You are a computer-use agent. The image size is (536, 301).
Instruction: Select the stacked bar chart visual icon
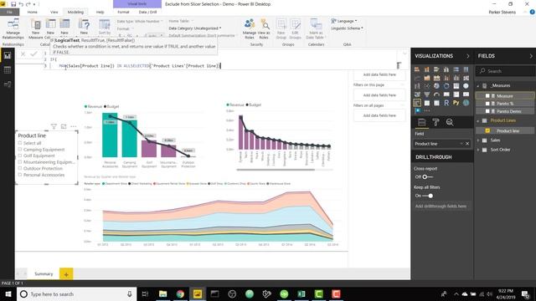[417, 69]
